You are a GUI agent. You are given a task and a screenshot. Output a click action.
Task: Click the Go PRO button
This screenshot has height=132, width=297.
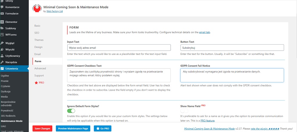[102, 129]
